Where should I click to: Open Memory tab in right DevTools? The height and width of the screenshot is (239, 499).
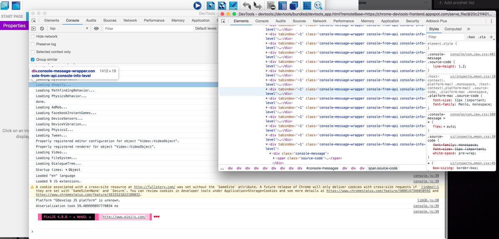tap(367, 21)
